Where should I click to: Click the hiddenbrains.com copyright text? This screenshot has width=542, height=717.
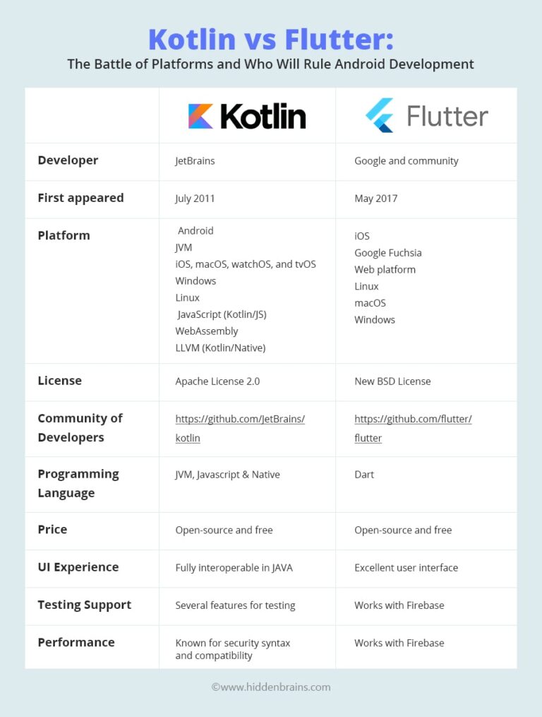point(271,687)
